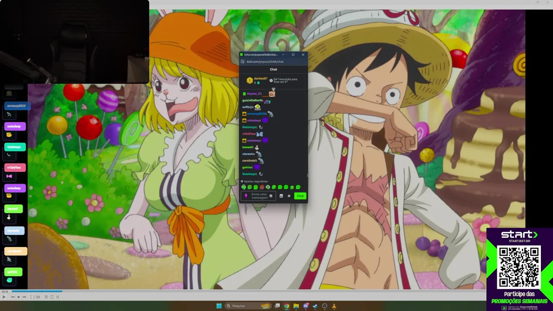Open Discord from the taskbar

click(306, 306)
